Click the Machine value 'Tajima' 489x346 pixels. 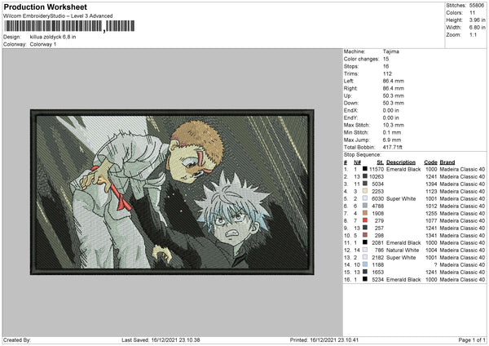390,51
